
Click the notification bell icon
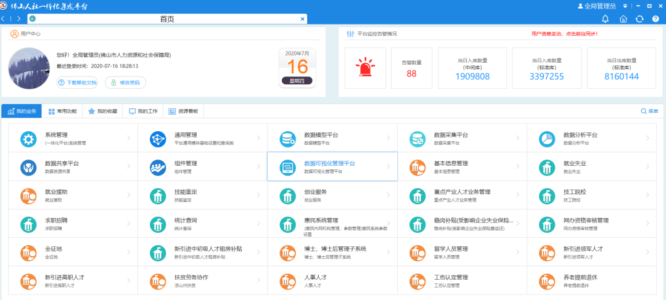[x=605, y=19]
